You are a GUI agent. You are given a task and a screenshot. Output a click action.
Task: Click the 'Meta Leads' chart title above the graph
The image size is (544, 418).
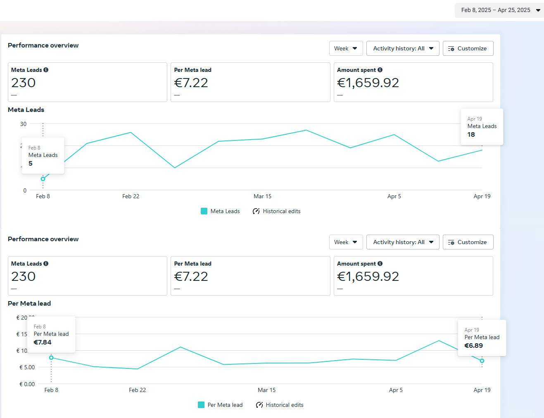tap(26, 109)
